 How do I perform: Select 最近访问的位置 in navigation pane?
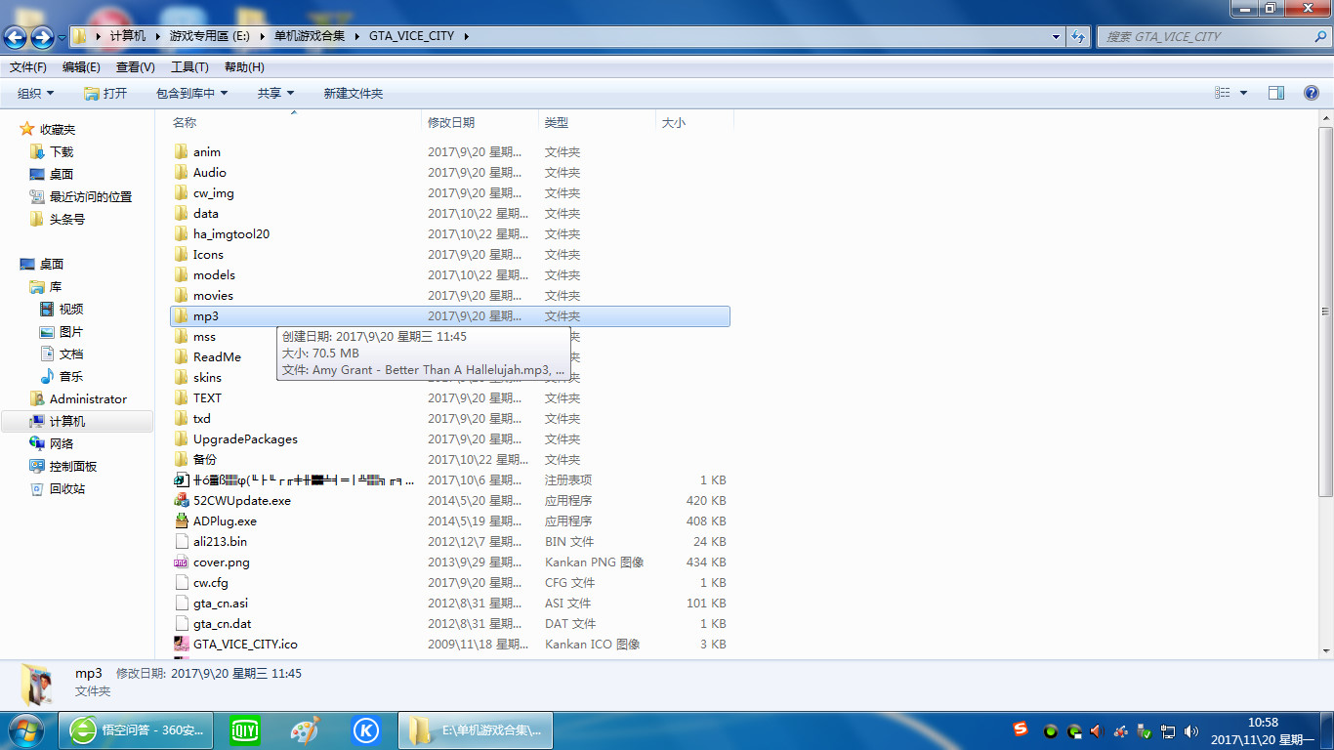(x=91, y=196)
